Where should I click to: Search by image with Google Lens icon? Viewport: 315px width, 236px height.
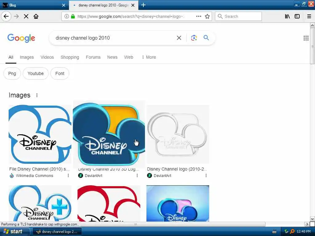[194, 38]
